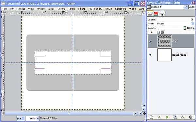Click the zoom-on-resize icon at top right of canvas
Screen dimensions: 196x122
[144, 12]
